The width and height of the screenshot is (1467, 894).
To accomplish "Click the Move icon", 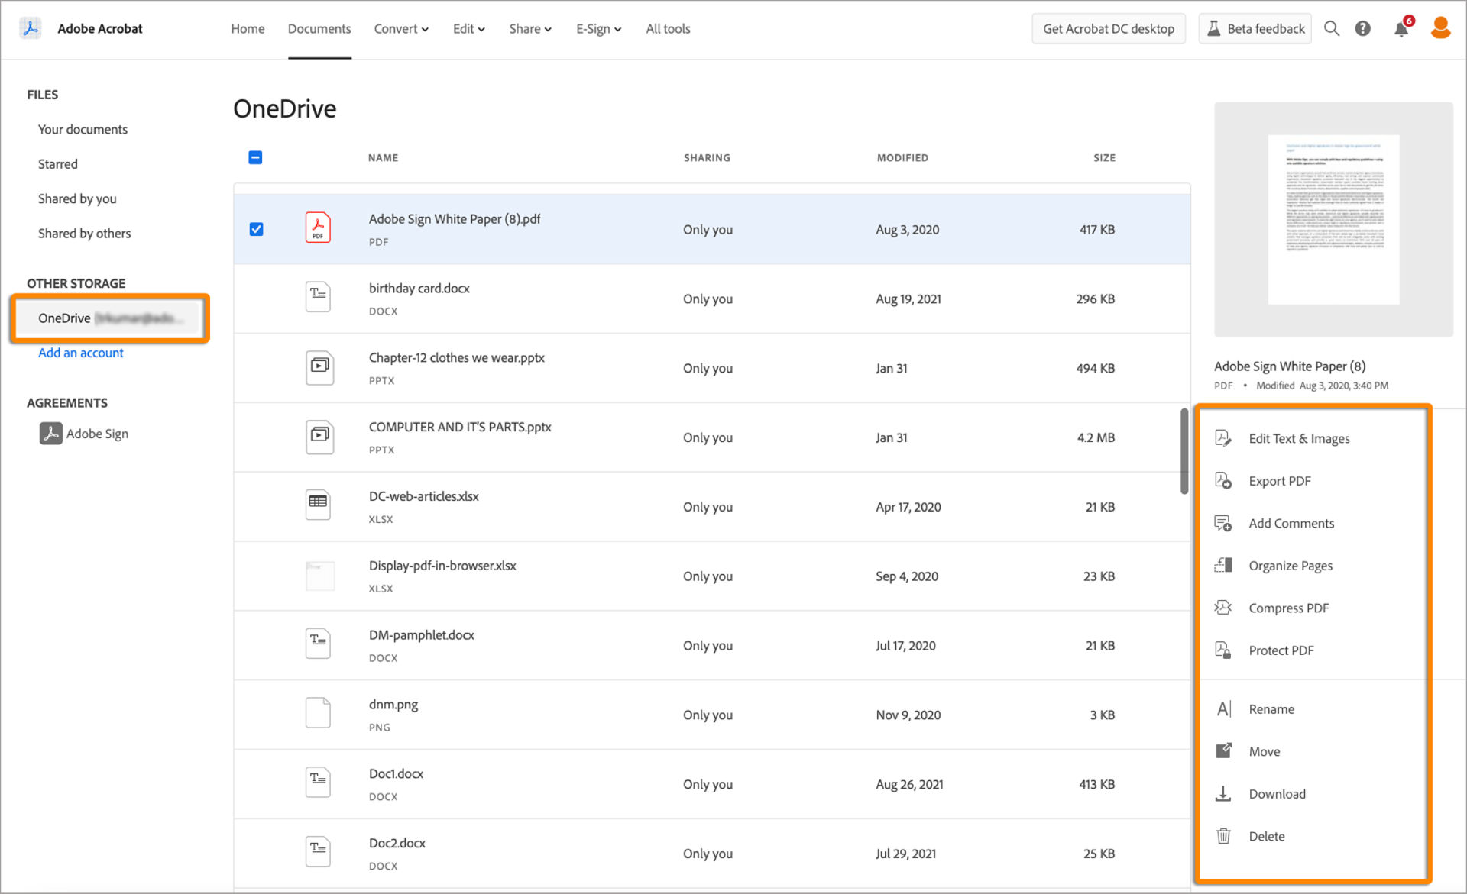I will pyautogui.click(x=1223, y=751).
